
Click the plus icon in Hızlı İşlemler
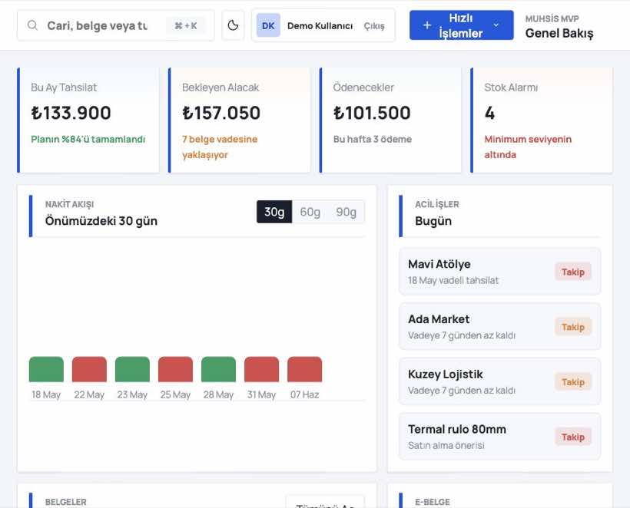click(x=427, y=25)
